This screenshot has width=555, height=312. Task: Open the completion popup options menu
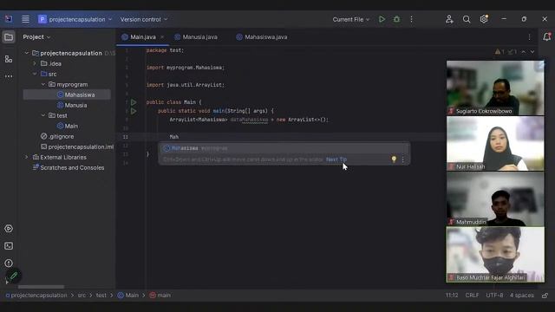402,159
